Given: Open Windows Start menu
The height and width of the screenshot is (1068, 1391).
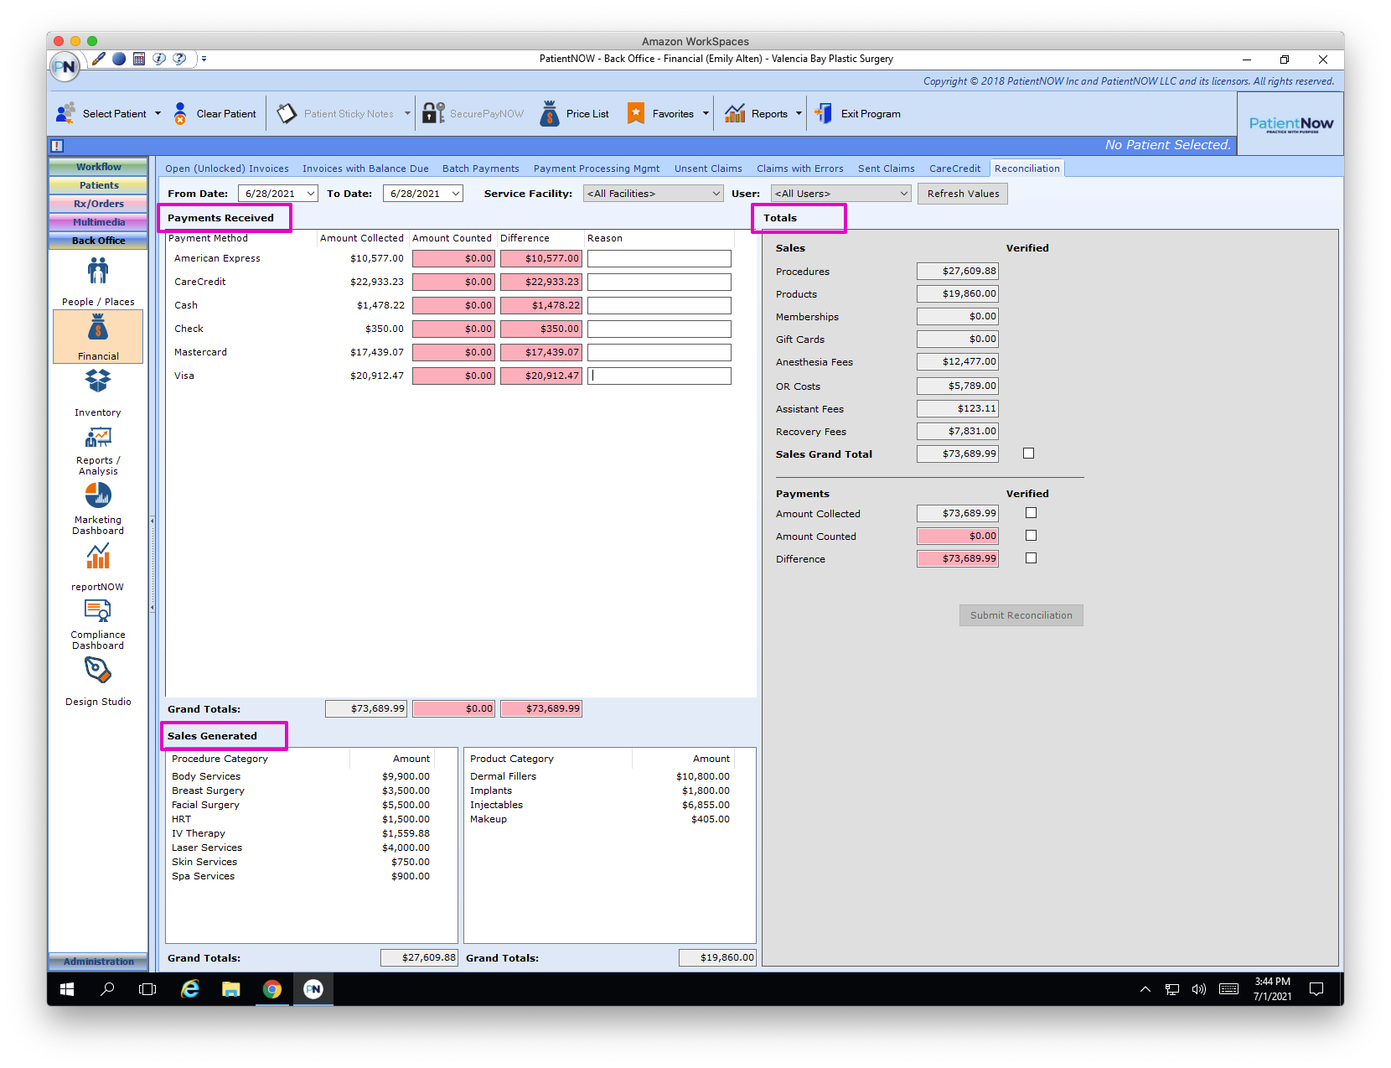Looking at the screenshot, I should pyautogui.click(x=67, y=989).
